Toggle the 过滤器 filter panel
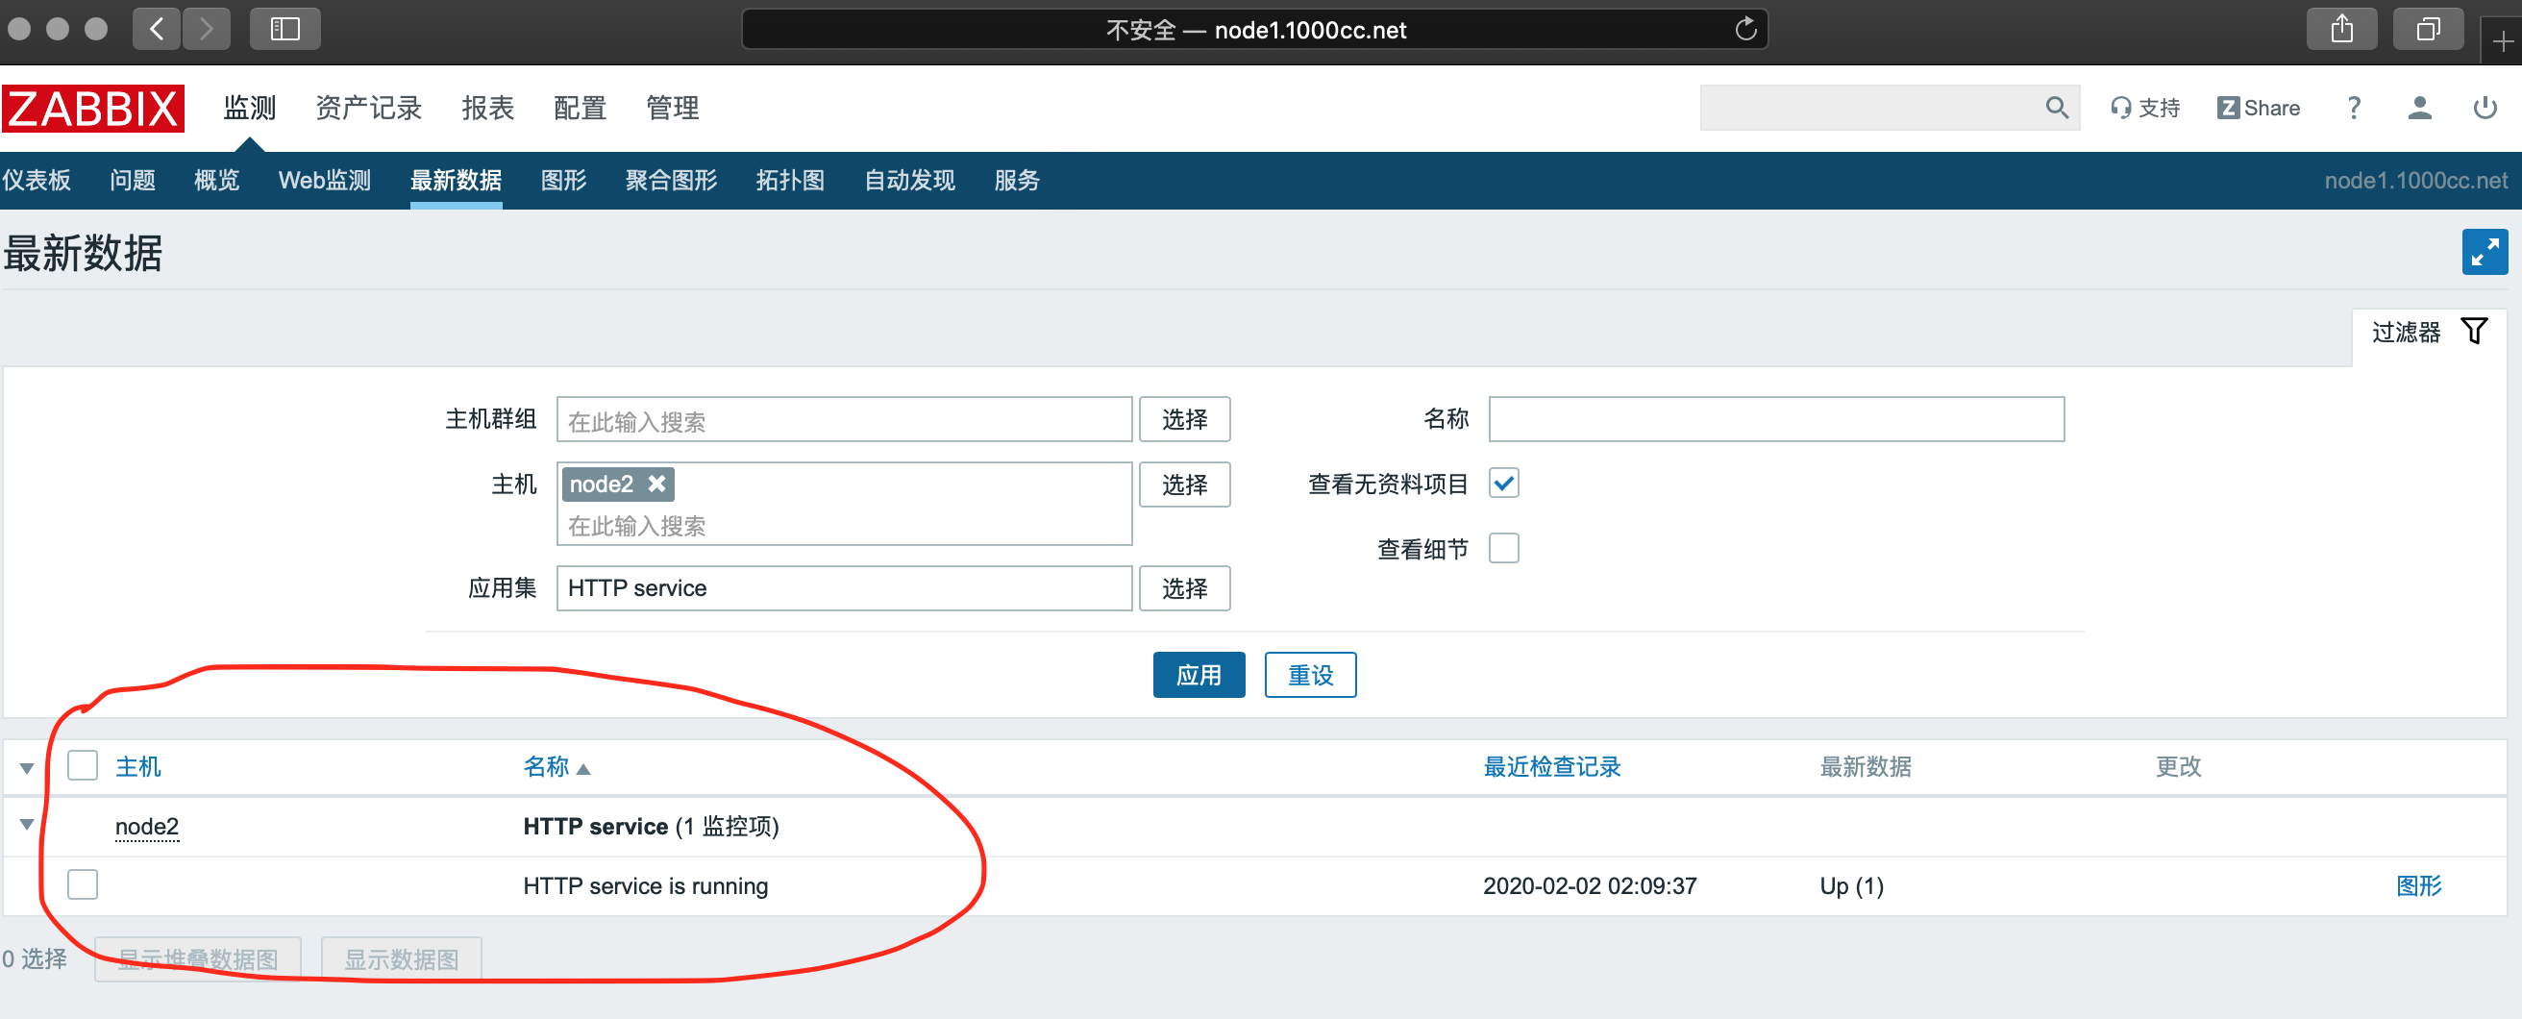Image resolution: width=2522 pixels, height=1019 pixels. (x=2427, y=333)
